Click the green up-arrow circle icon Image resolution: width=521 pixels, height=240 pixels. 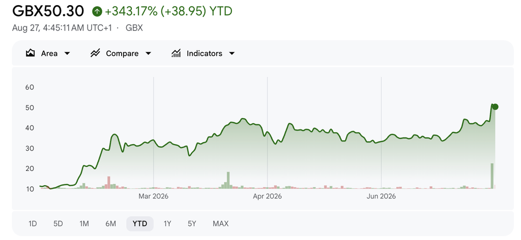[x=97, y=12]
